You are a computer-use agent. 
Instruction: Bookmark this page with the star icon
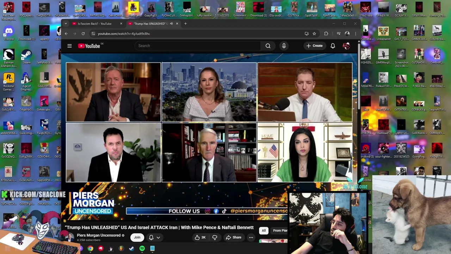click(314, 34)
